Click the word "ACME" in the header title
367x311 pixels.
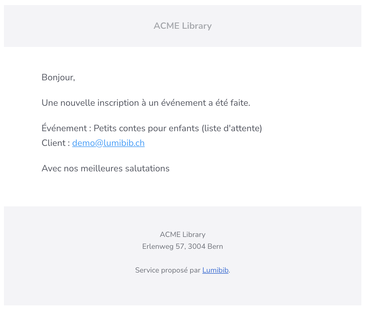tap(166, 26)
